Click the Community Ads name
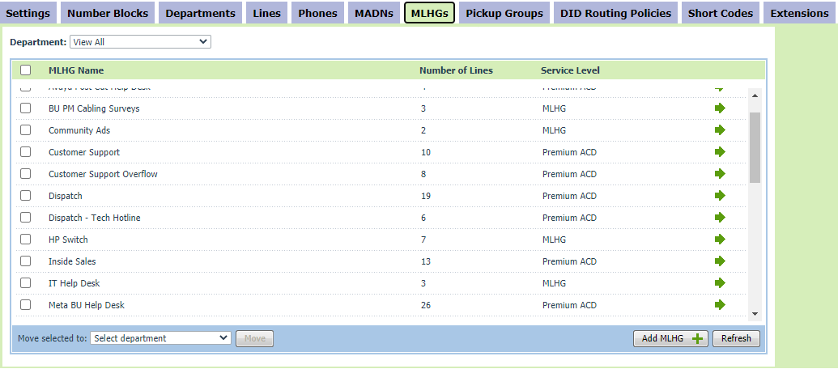Screen dimensions: 838x369 pos(79,130)
